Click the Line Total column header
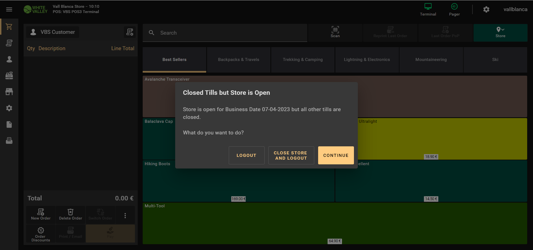The image size is (533, 250). coord(123,49)
